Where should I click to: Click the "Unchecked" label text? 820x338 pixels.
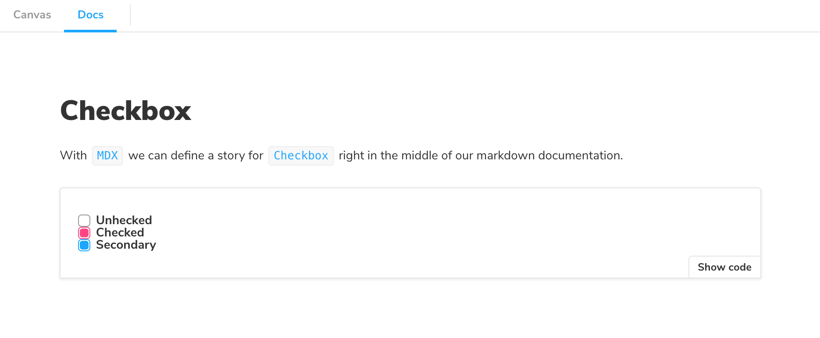tap(124, 220)
